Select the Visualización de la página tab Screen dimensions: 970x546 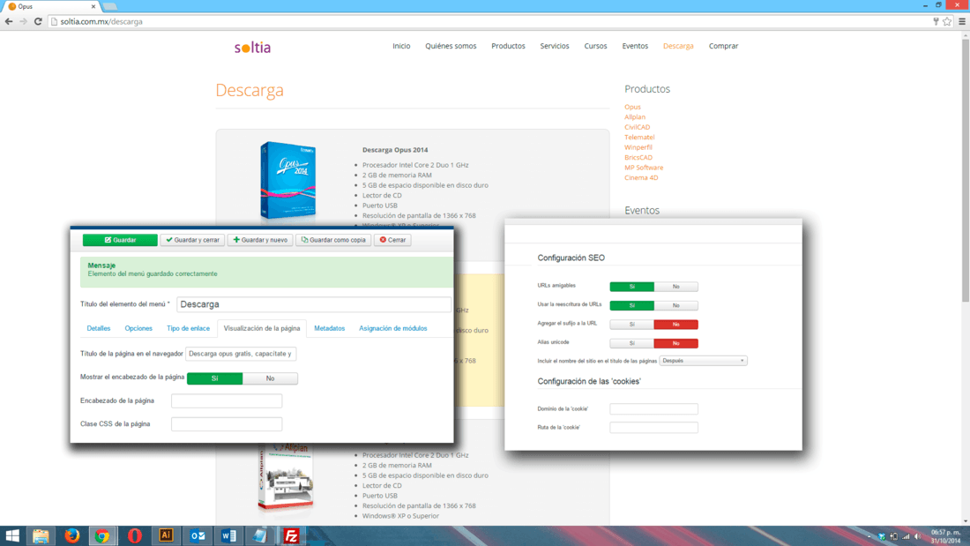coord(262,329)
